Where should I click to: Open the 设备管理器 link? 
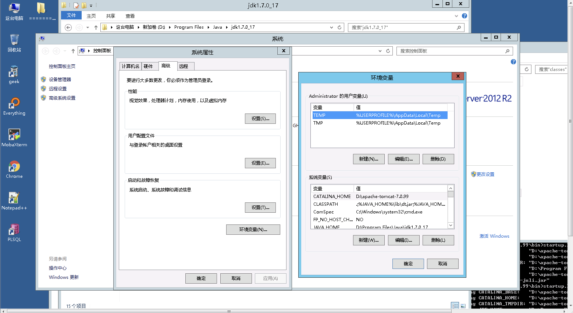pos(60,79)
